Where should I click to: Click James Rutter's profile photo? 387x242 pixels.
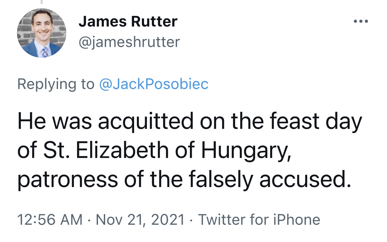coord(41,33)
